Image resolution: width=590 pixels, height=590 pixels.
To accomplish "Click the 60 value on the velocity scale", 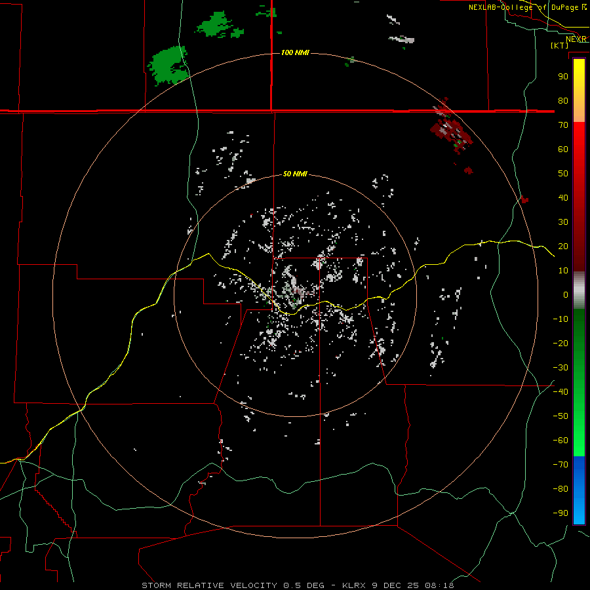I will click(563, 149).
